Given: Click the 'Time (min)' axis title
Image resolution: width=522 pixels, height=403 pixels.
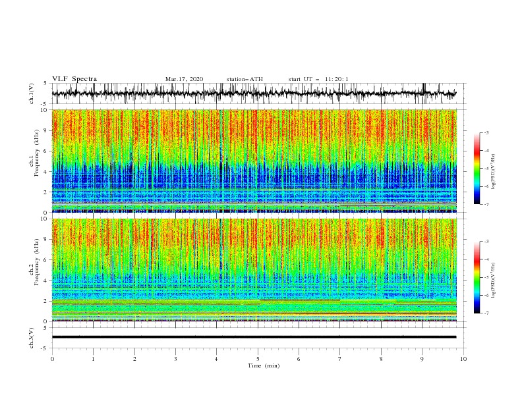Looking at the screenshot, I should point(264,365).
